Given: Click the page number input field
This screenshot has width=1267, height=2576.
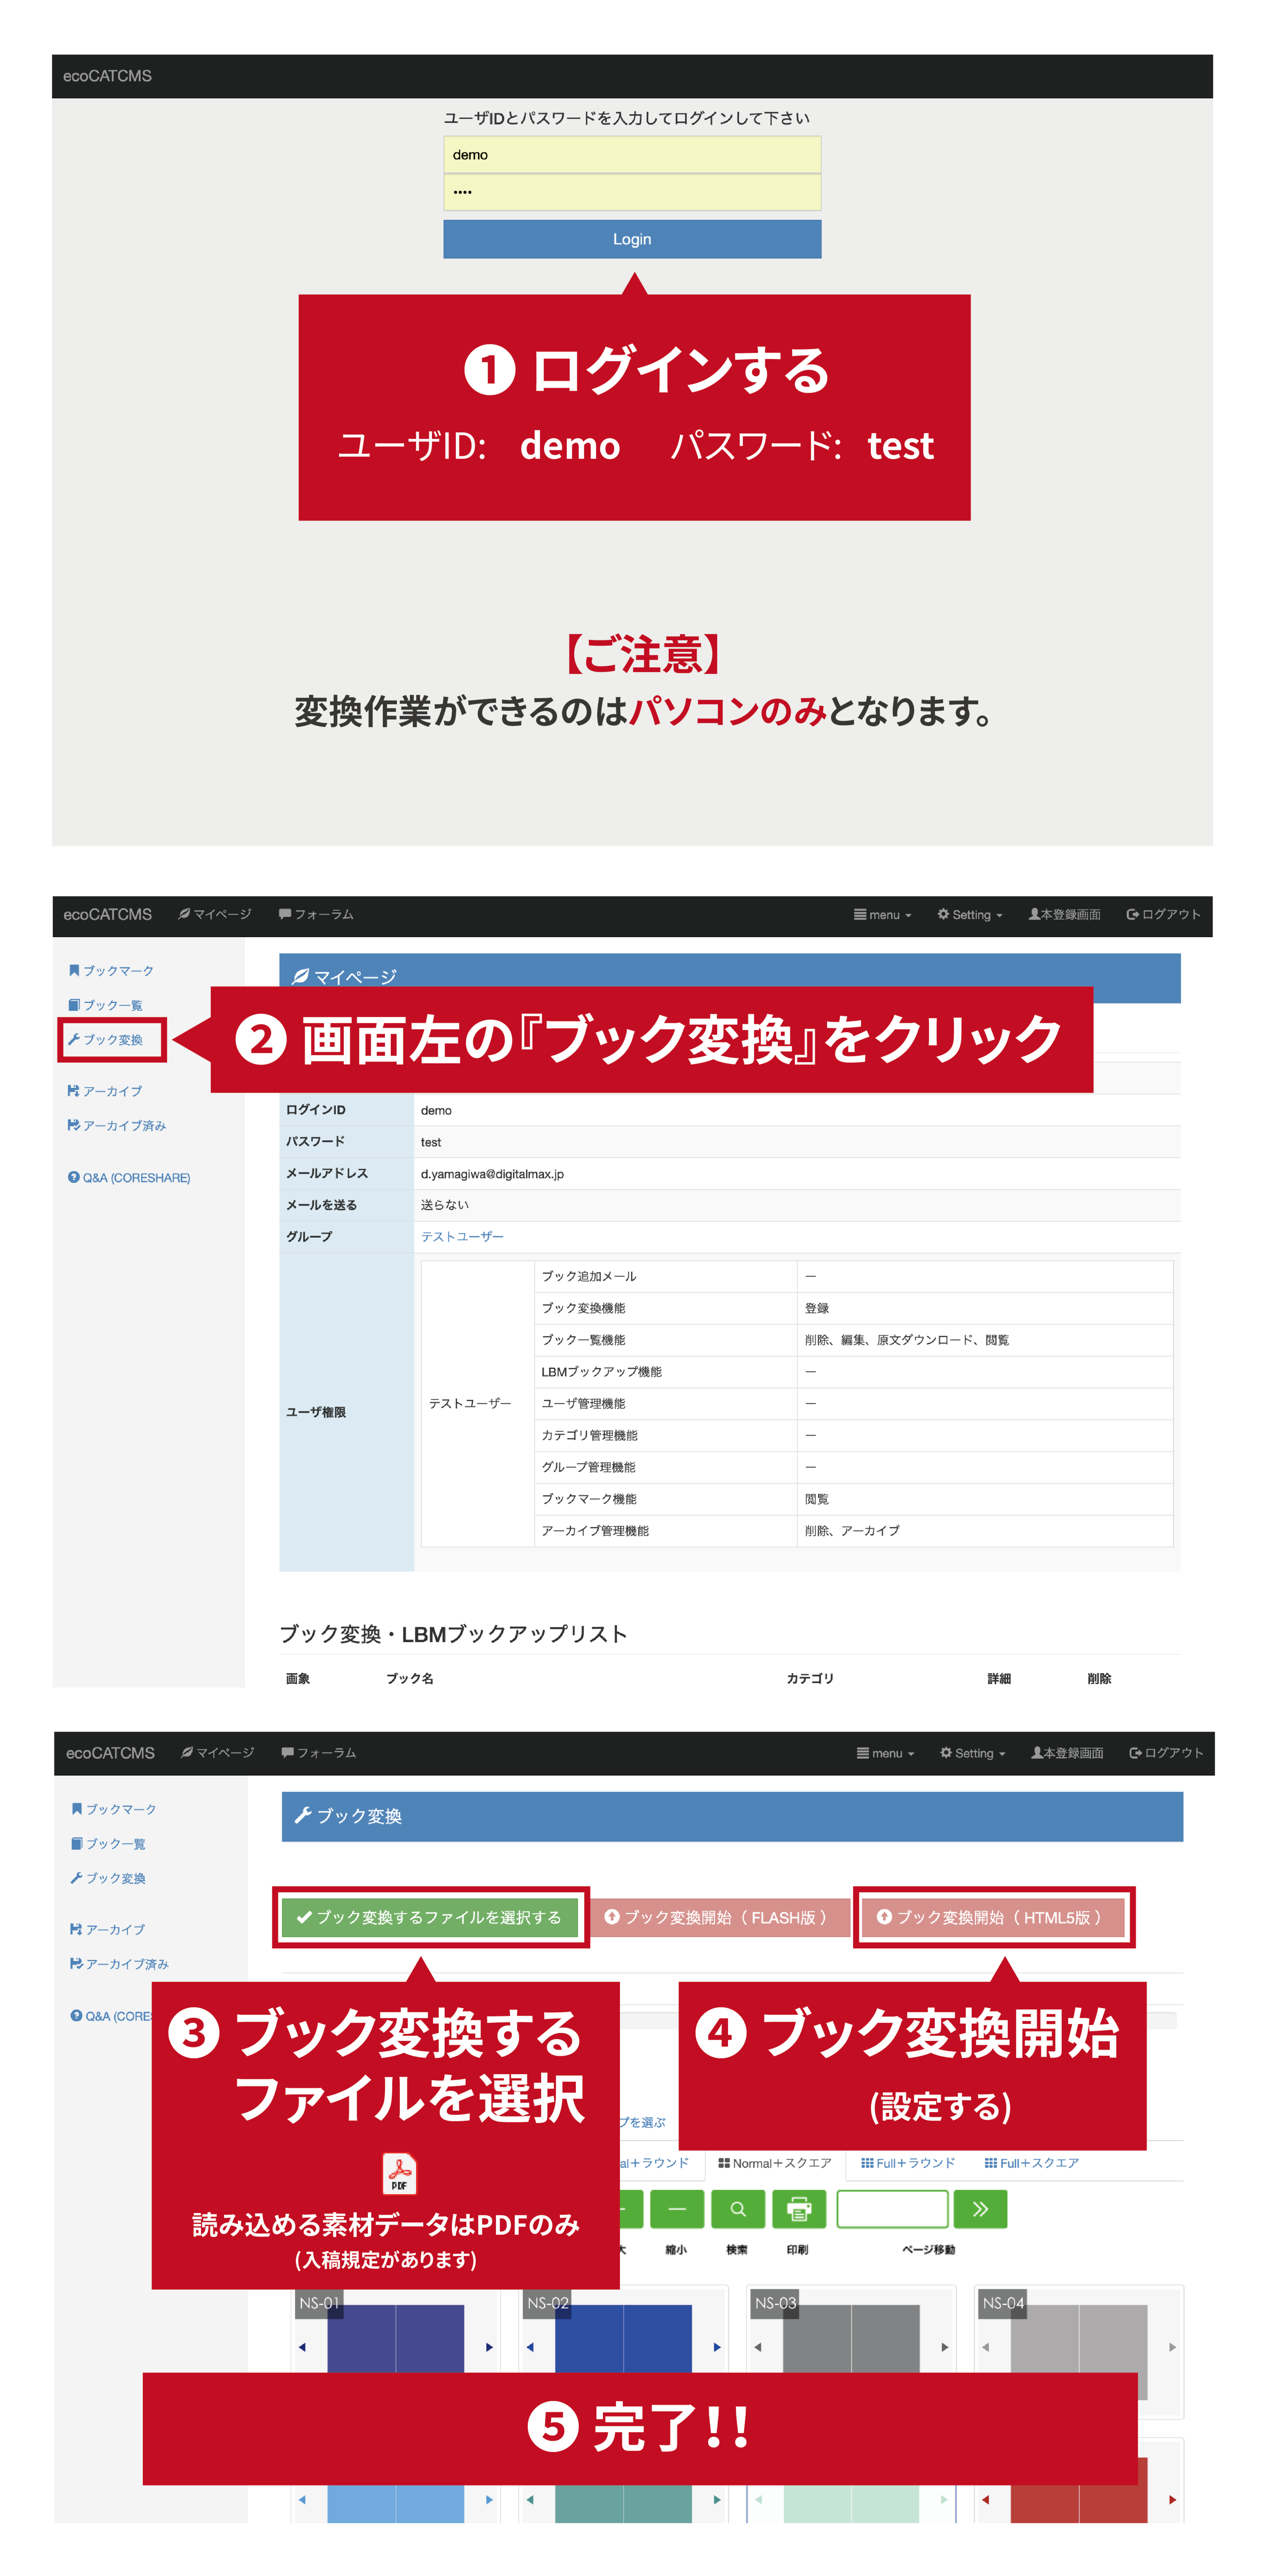Looking at the screenshot, I should click(892, 2209).
